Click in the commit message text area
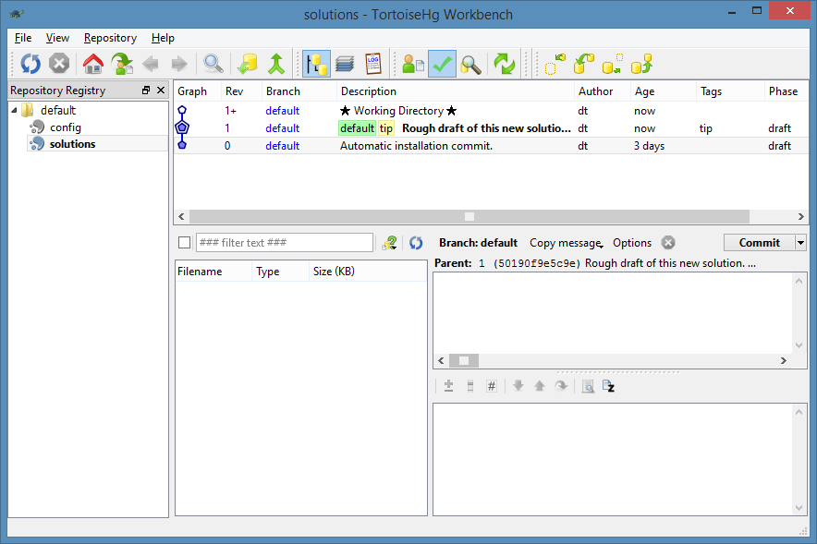Image resolution: width=817 pixels, height=544 pixels. pyautogui.click(x=614, y=313)
